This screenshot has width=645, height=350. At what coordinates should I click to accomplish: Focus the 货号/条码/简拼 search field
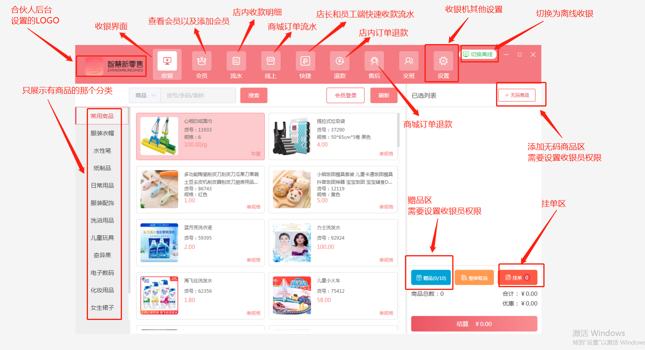click(198, 95)
